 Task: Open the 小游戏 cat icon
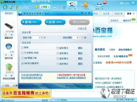(85, 5)
